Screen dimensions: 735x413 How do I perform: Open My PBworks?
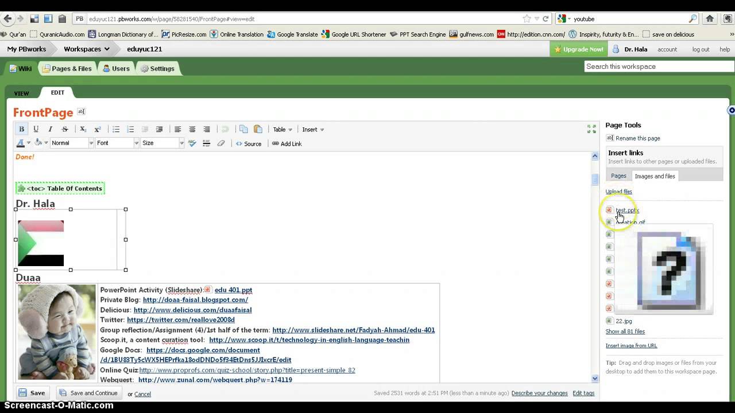click(x=26, y=49)
